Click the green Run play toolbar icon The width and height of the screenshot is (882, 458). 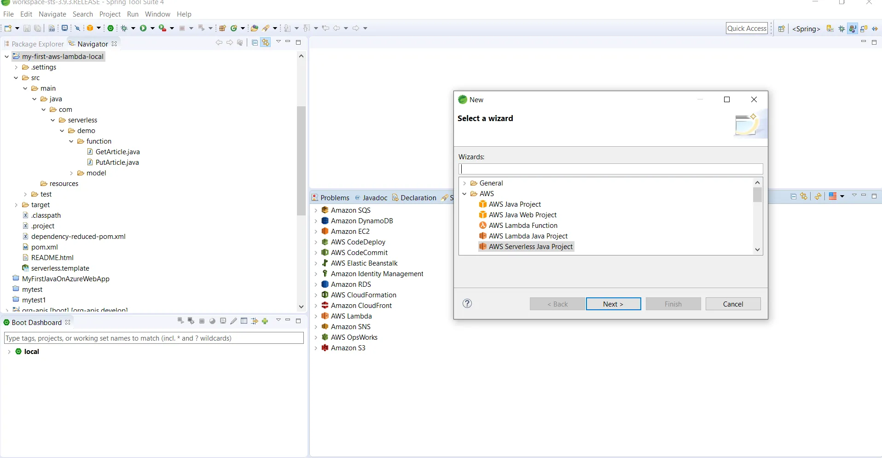(143, 29)
